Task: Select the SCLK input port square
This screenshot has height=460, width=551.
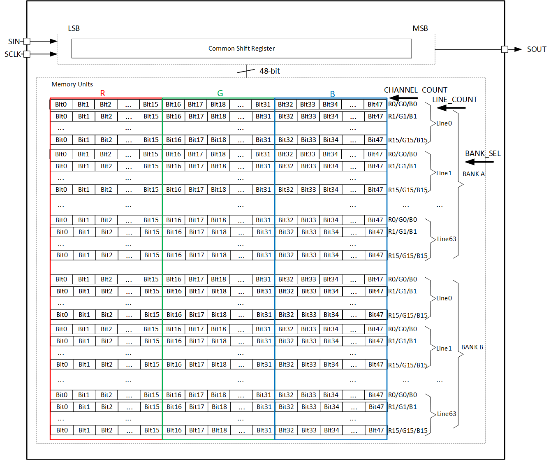Action: (26, 54)
